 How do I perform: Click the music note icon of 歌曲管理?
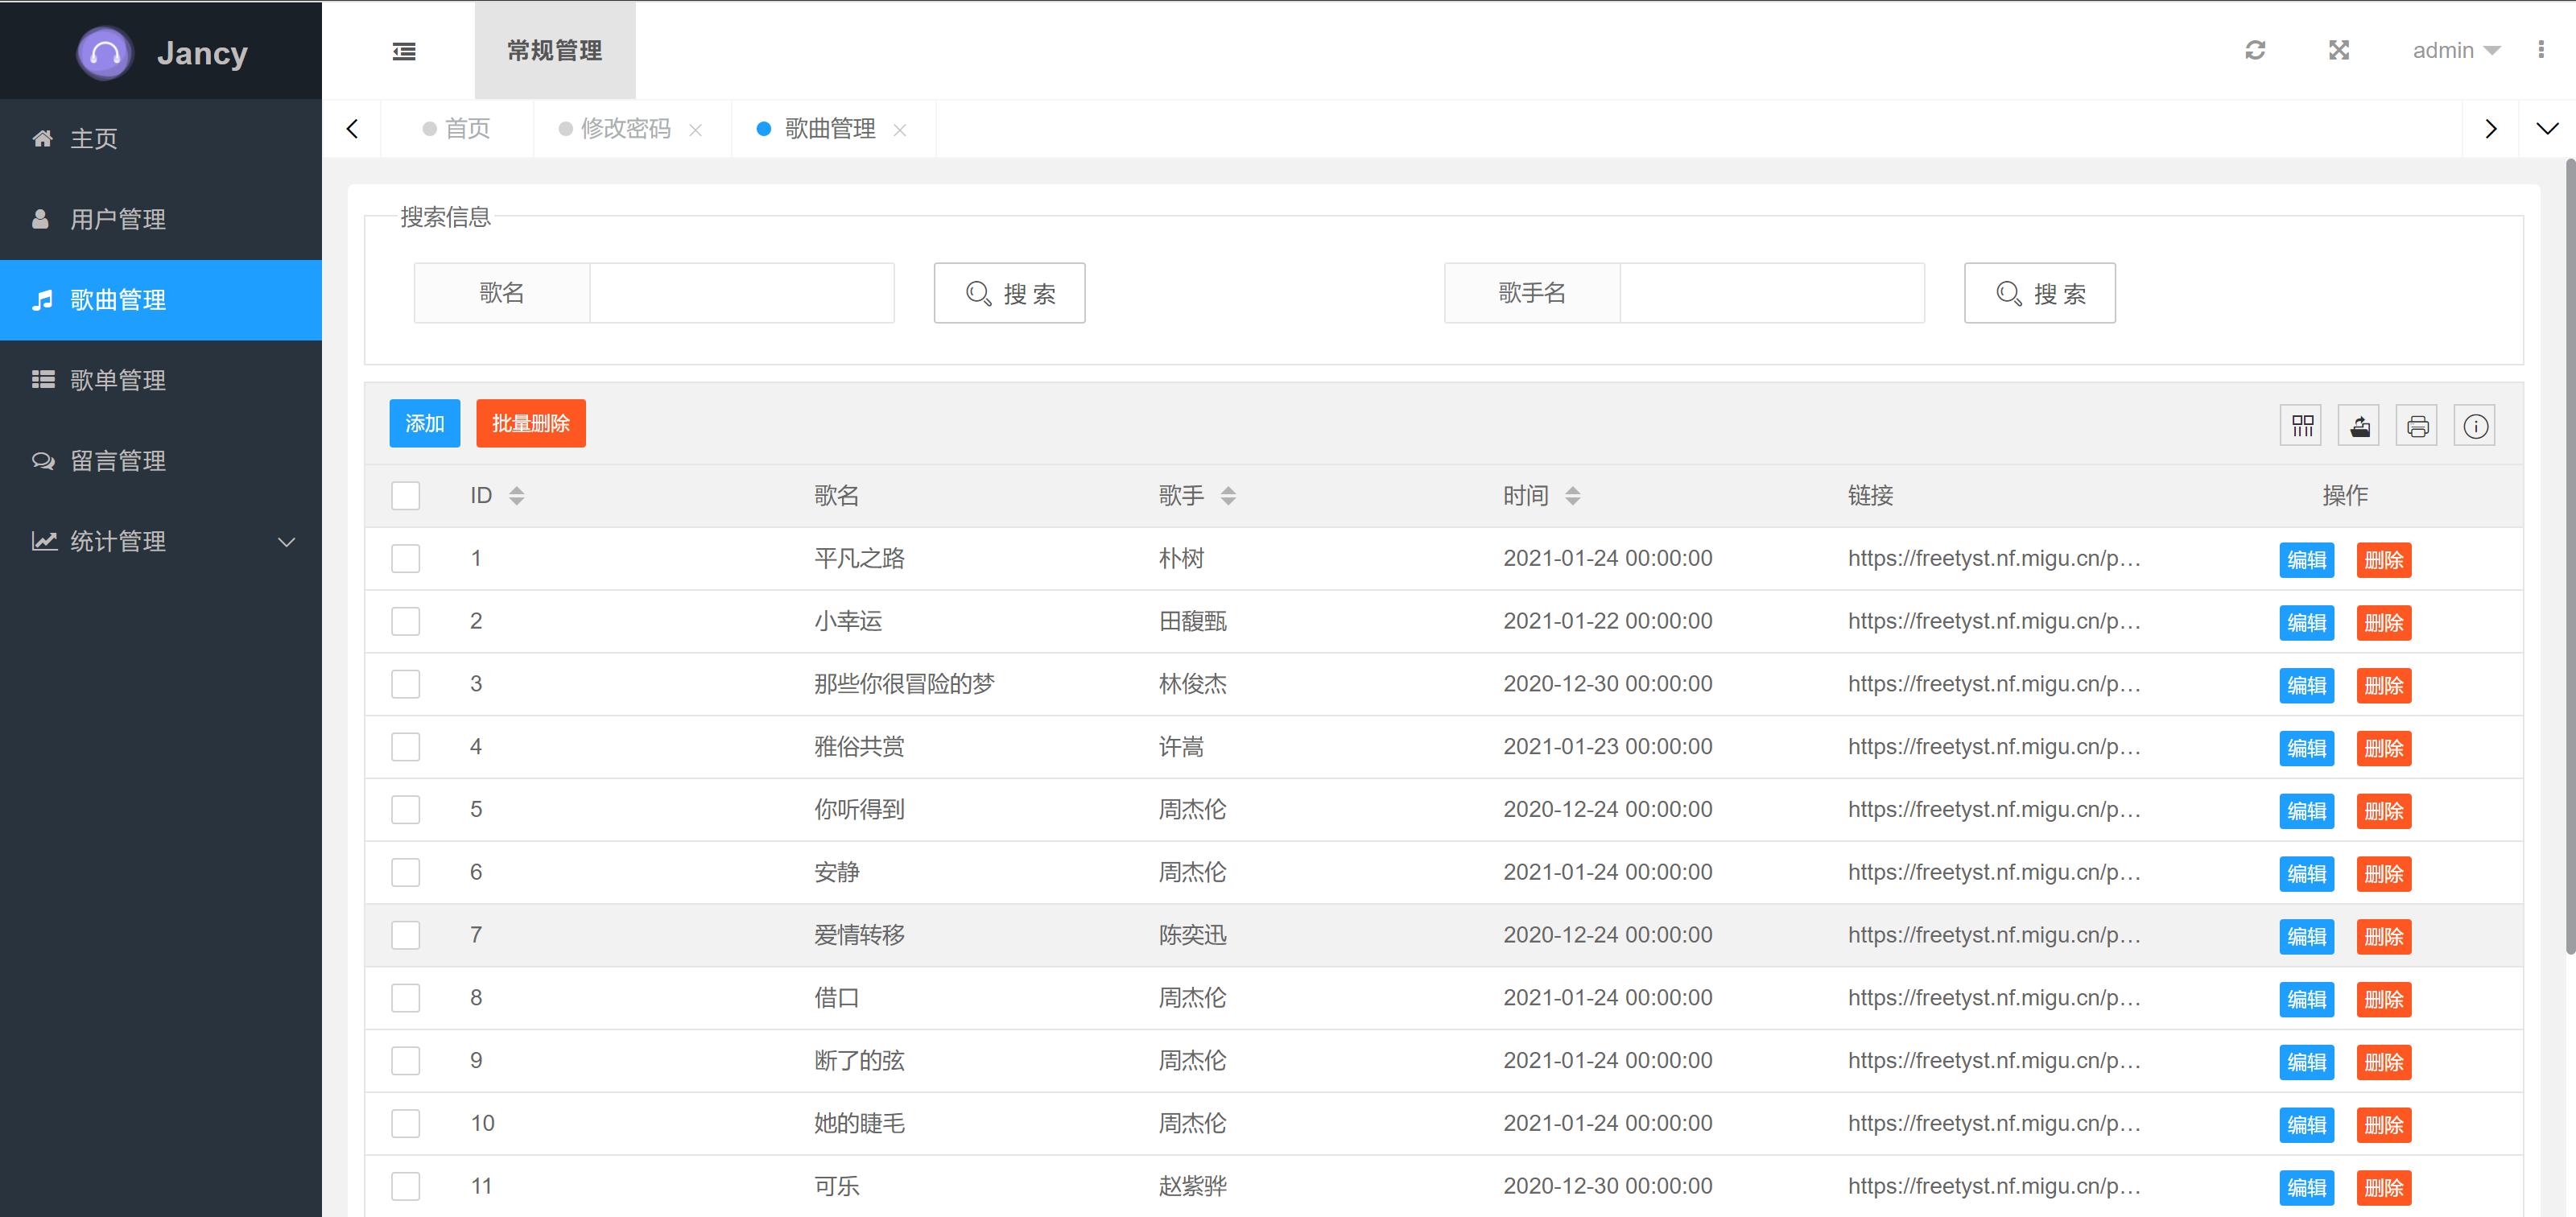[42, 300]
